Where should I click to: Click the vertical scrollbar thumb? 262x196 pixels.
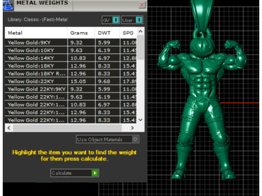(x=140, y=47)
